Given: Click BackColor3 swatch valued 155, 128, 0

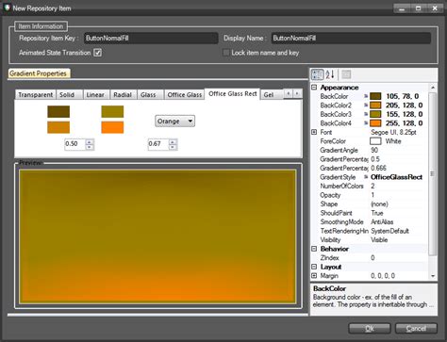Looking at the screenshot, I should click(375, 114).
